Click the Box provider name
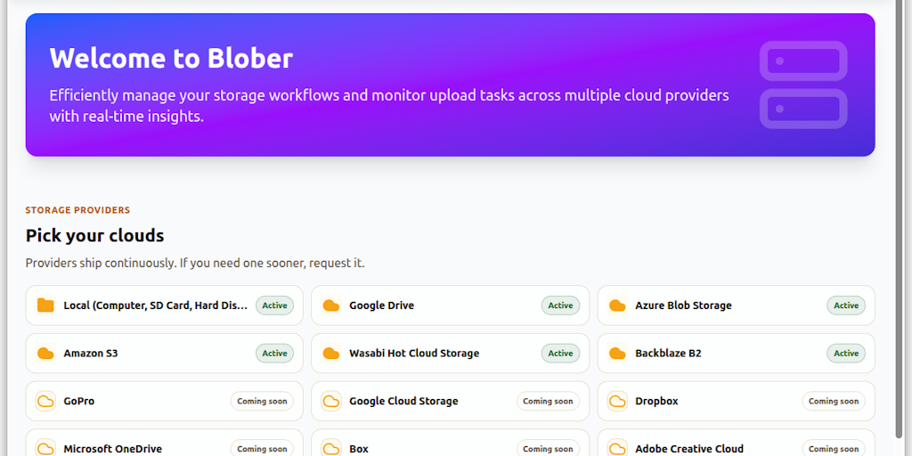The image size is (912, 456). pos(359,449)
